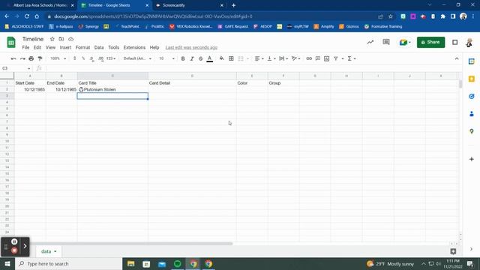This screenshot has height=270, width=480.
Task: Toggle bold formatting
Action: click(x=183, y=58)
